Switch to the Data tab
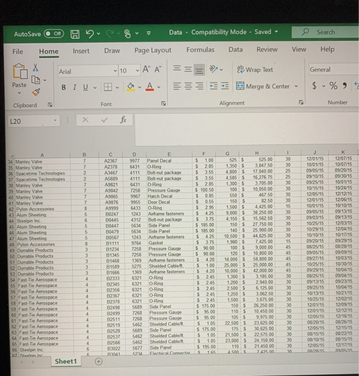 coord(236,49)
